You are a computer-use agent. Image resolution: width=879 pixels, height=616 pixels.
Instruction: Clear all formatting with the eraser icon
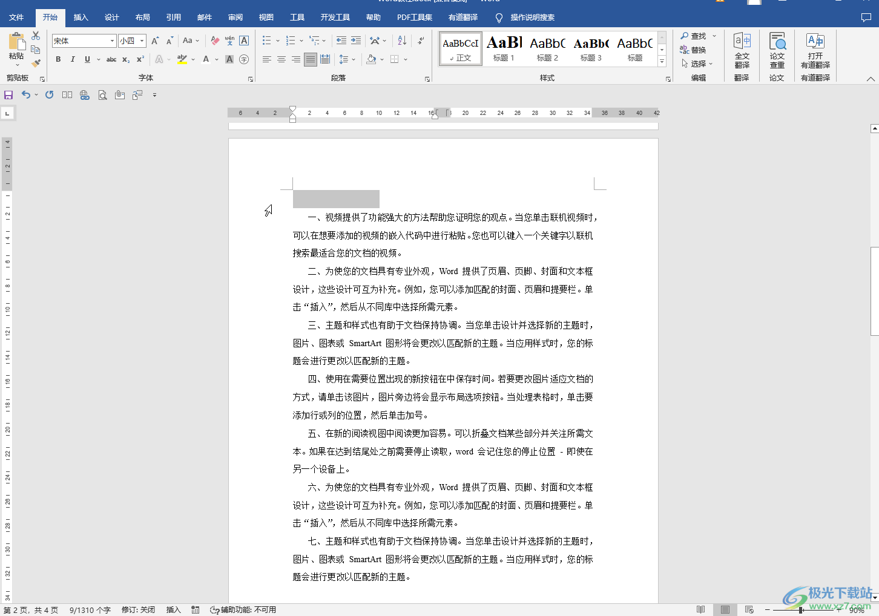pos(215,41)
